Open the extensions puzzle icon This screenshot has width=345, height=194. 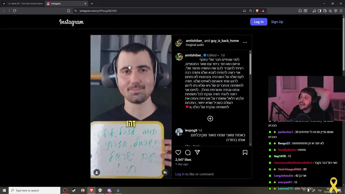click(300, 11)
